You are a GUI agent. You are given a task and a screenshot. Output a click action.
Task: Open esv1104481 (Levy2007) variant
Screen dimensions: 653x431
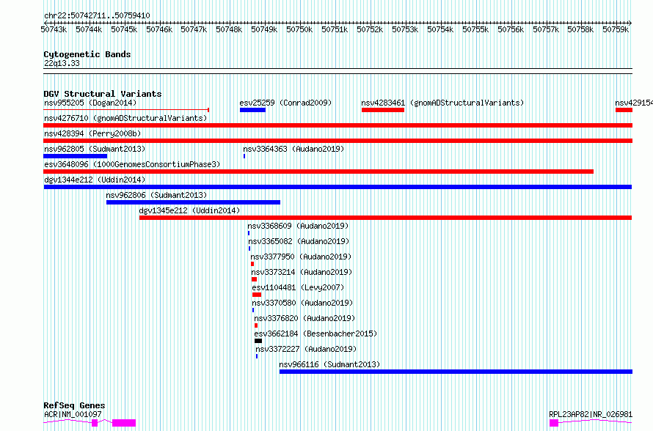pos(298,287)
